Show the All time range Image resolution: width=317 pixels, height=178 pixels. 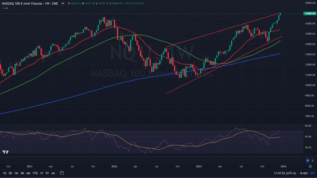tap(53, 173)
